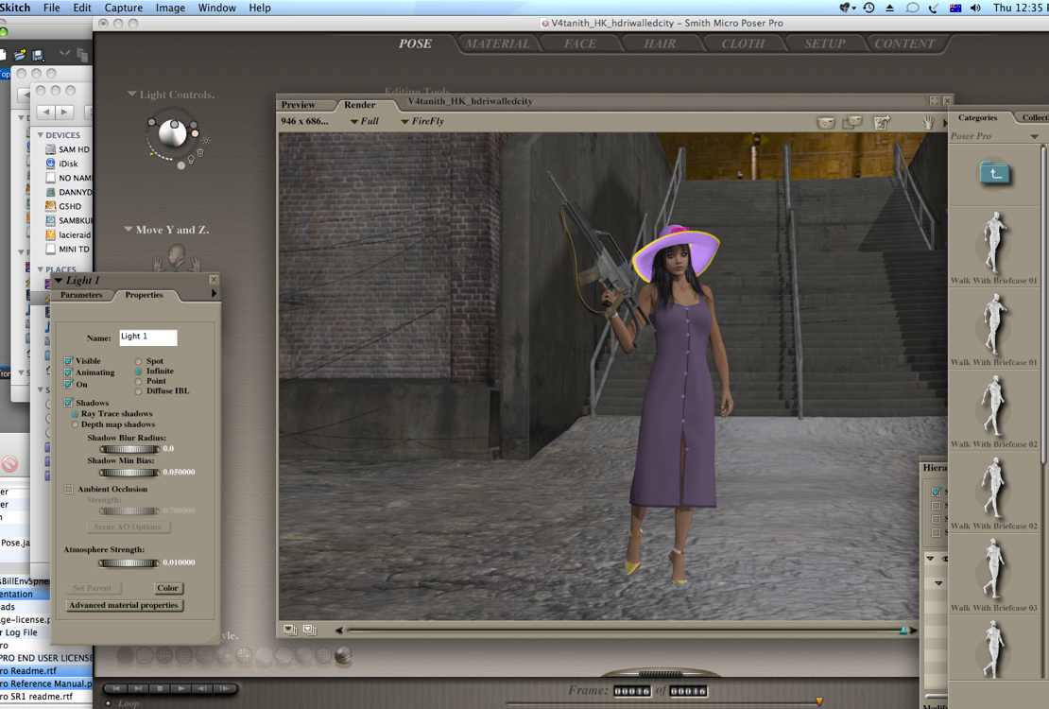1049x709 pixels.
Task: Open the parent folder in Library
Action: coord(994,173)
